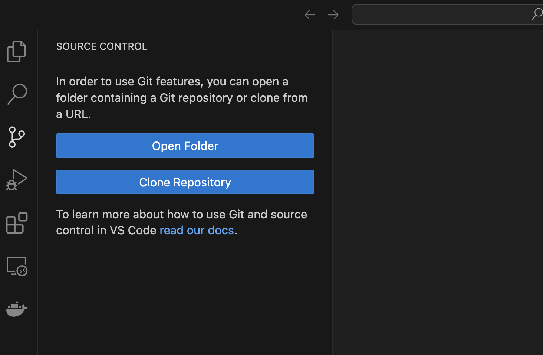Viewport: 543px width, 355px height.
Task: Open the Run and Debug view
Action: (17, 180)
